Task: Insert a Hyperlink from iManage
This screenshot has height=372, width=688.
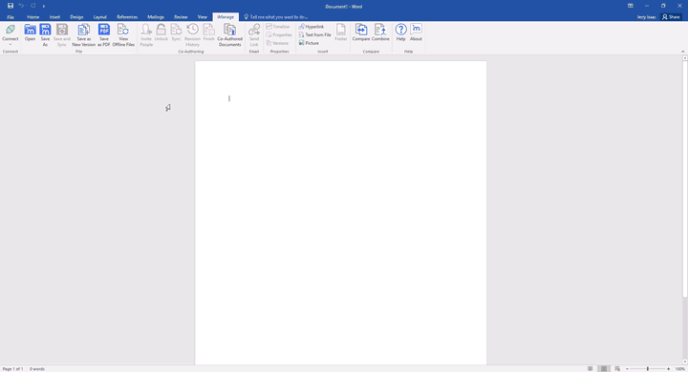Action: tap(312, 27)
